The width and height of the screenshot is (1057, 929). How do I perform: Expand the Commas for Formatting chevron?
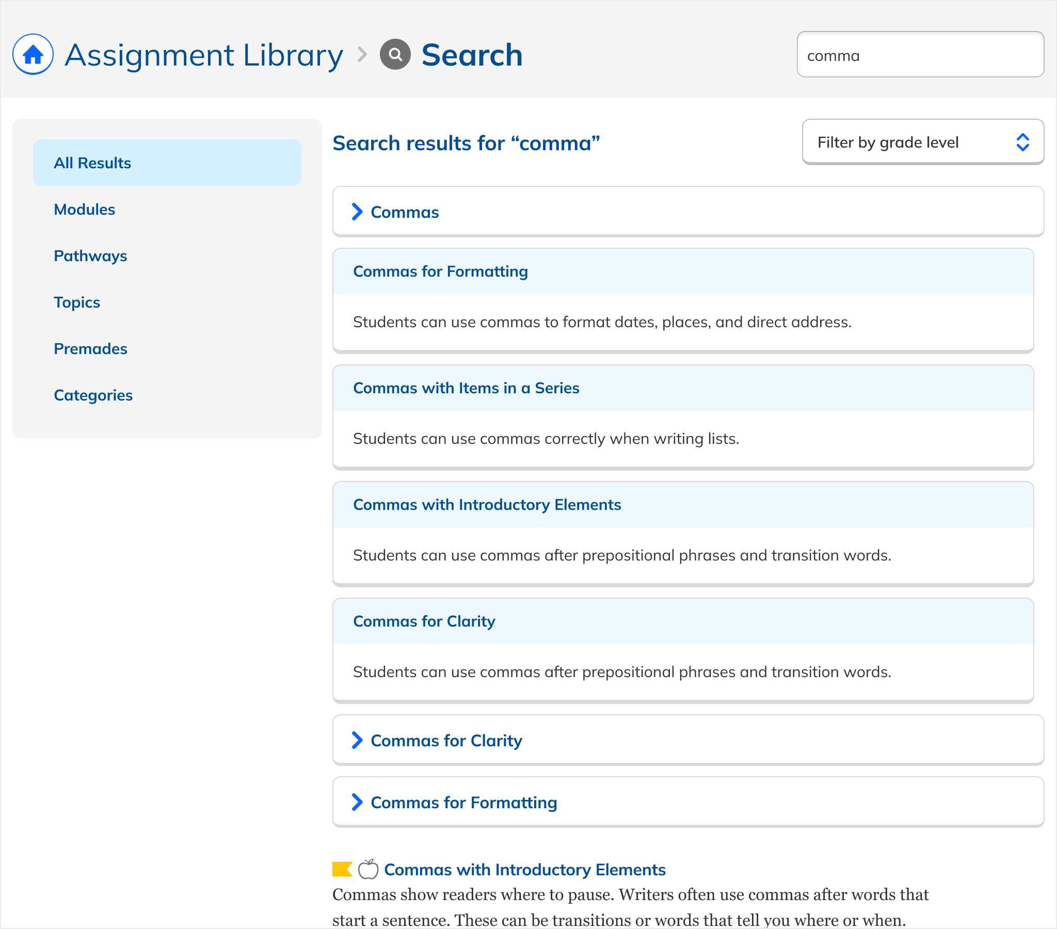coord(357,802)
